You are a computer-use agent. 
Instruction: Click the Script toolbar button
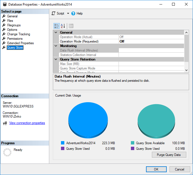pos(58,13)
